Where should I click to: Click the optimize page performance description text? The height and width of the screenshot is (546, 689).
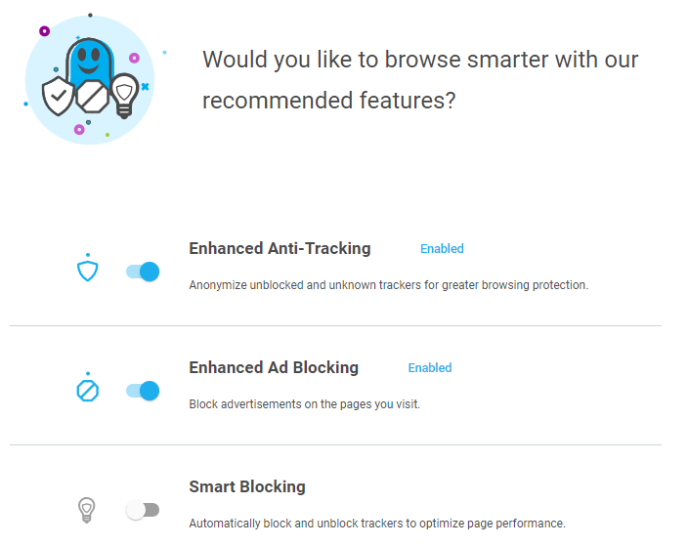coord(376,523)
